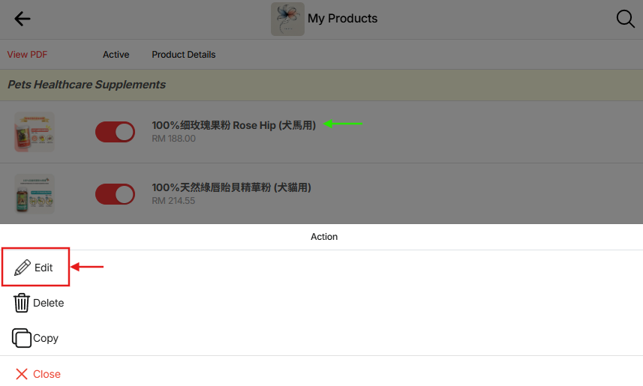
Task: Open search with the magnifier icon
Action: (625, 19)
